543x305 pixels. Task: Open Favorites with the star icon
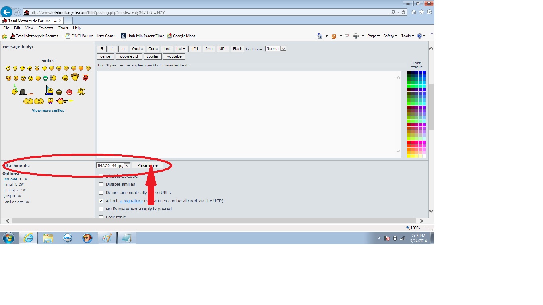(422, 12)
